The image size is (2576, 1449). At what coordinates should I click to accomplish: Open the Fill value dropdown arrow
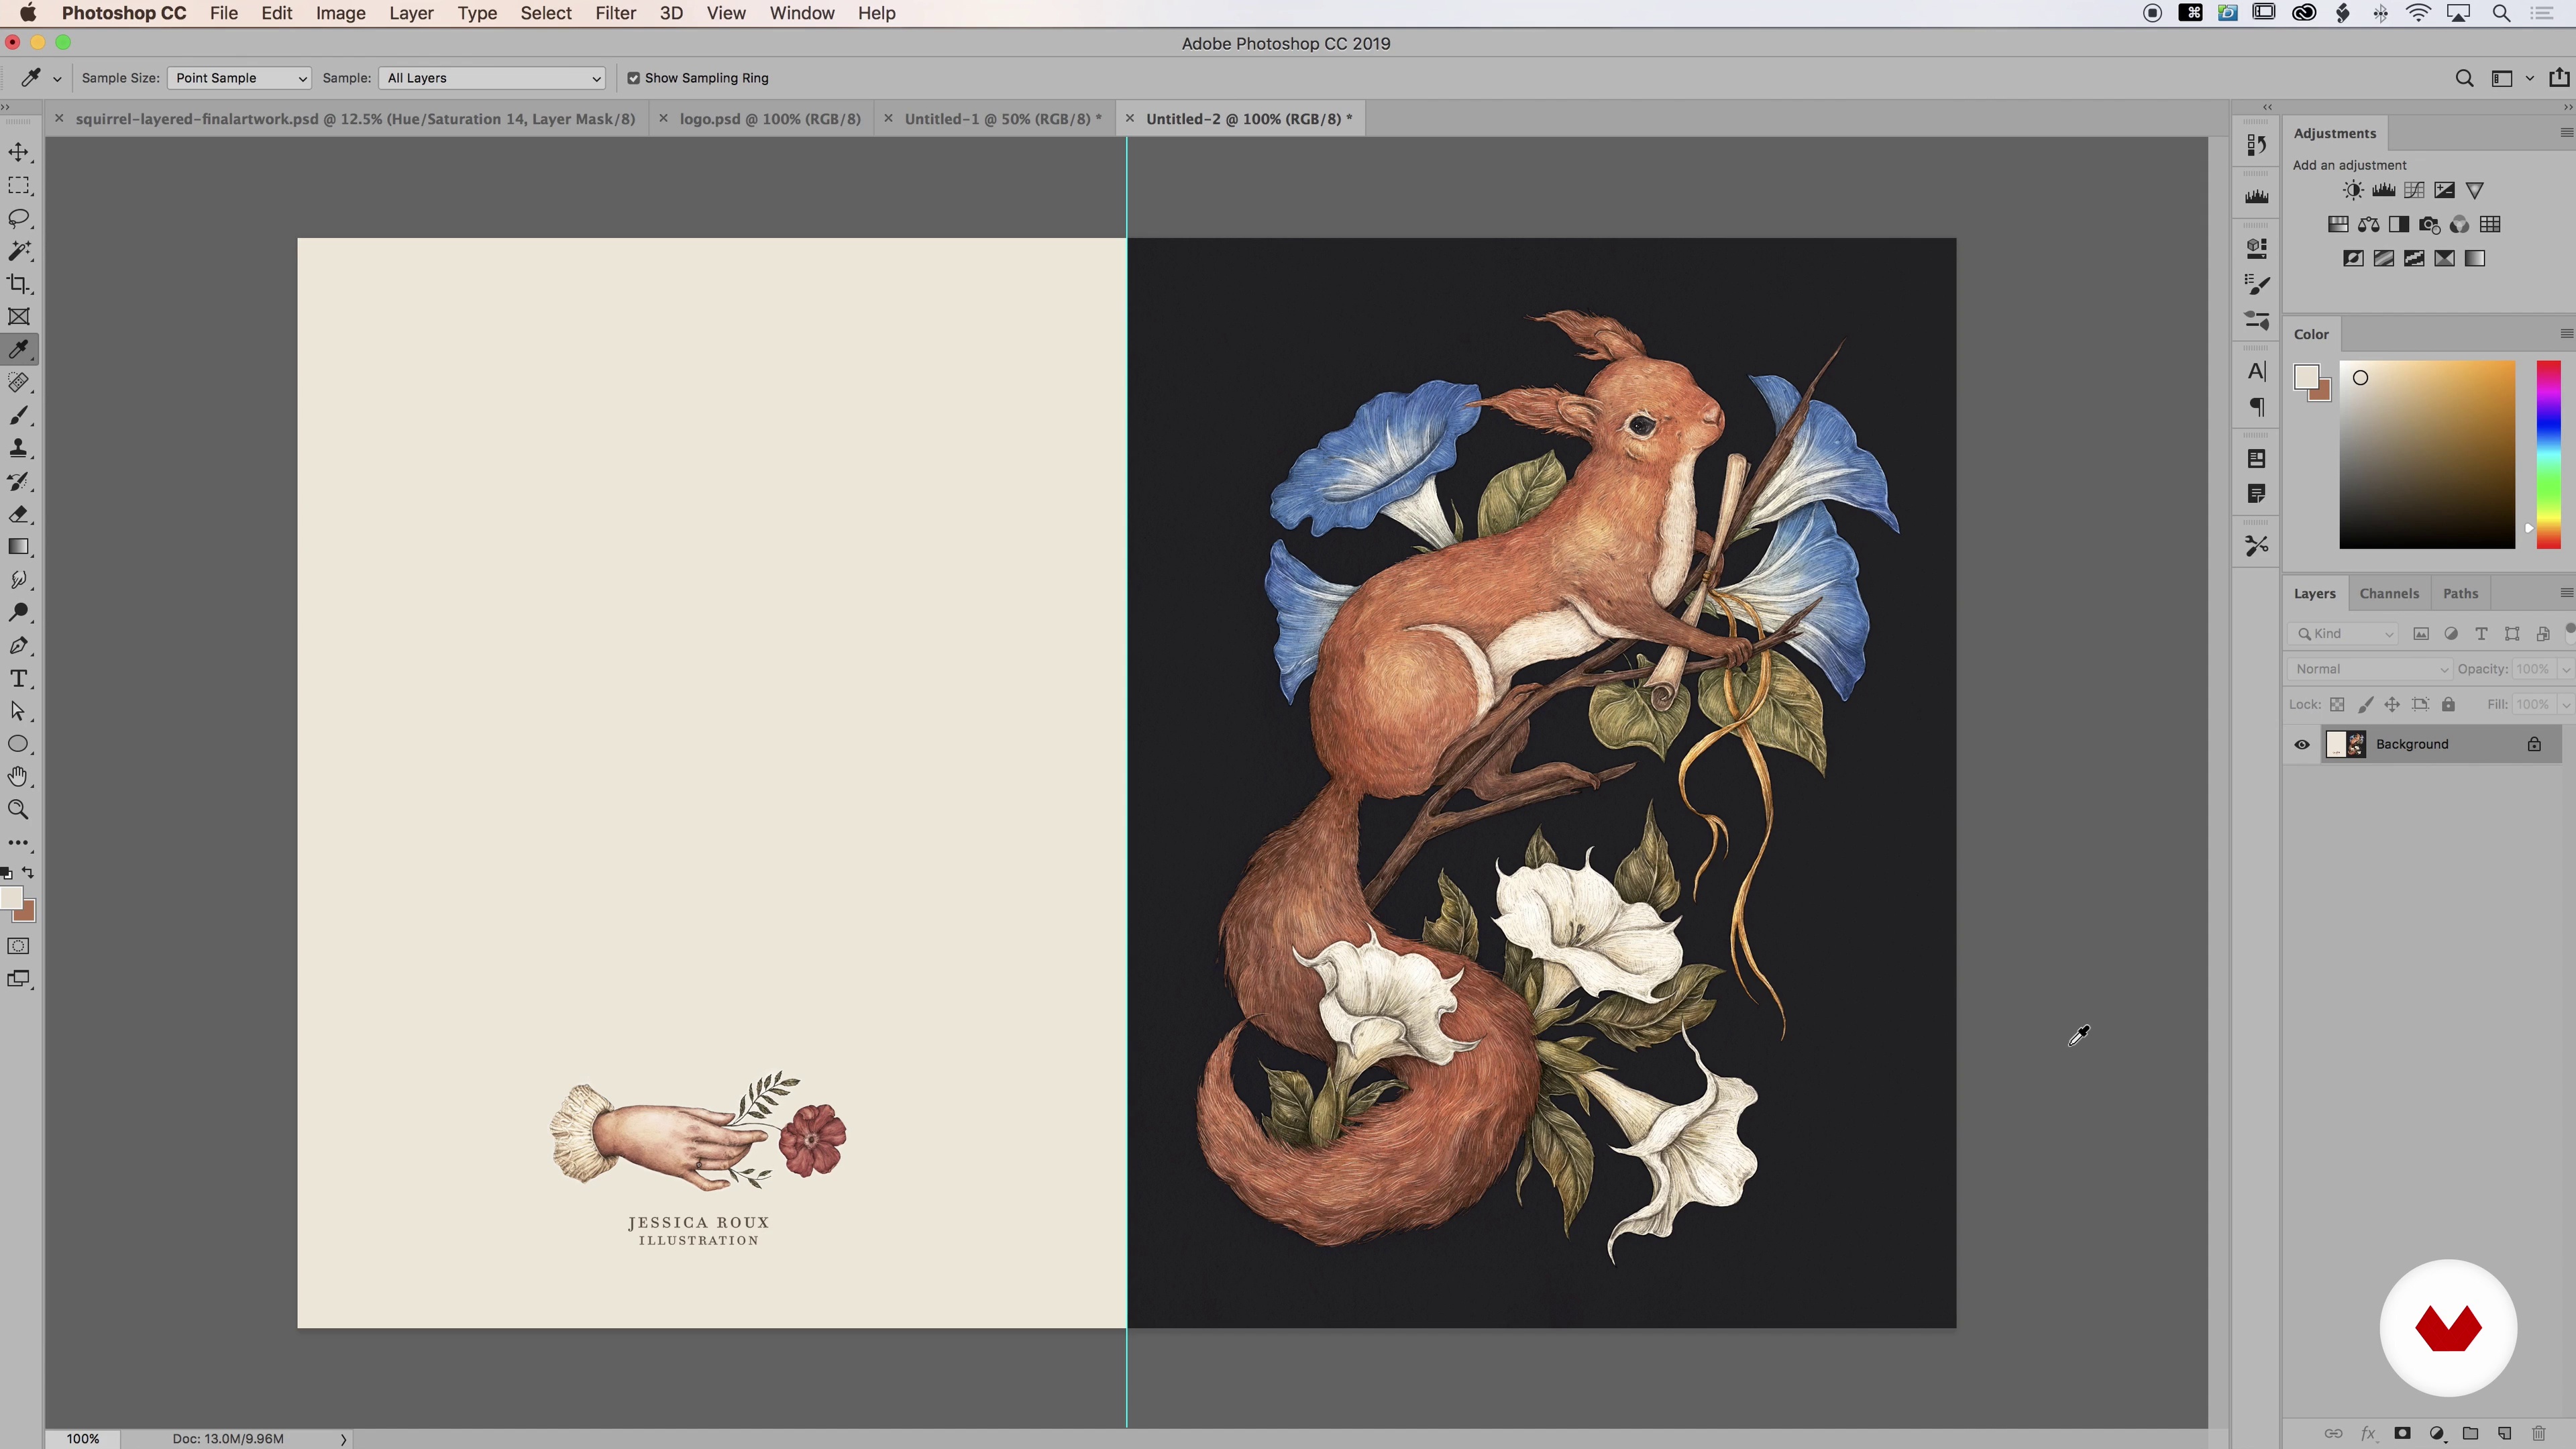(x=2565, y=704)
